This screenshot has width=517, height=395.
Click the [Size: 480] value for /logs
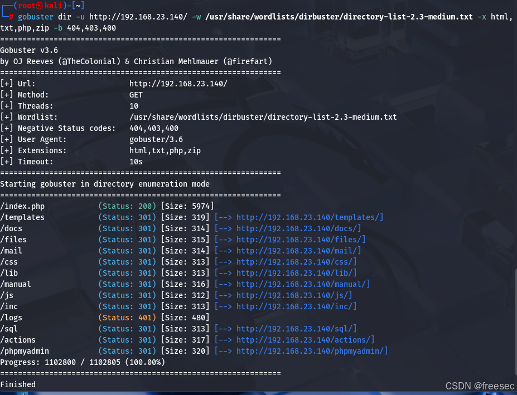185,318
